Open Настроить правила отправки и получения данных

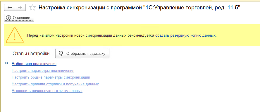[x=55, y=84]
